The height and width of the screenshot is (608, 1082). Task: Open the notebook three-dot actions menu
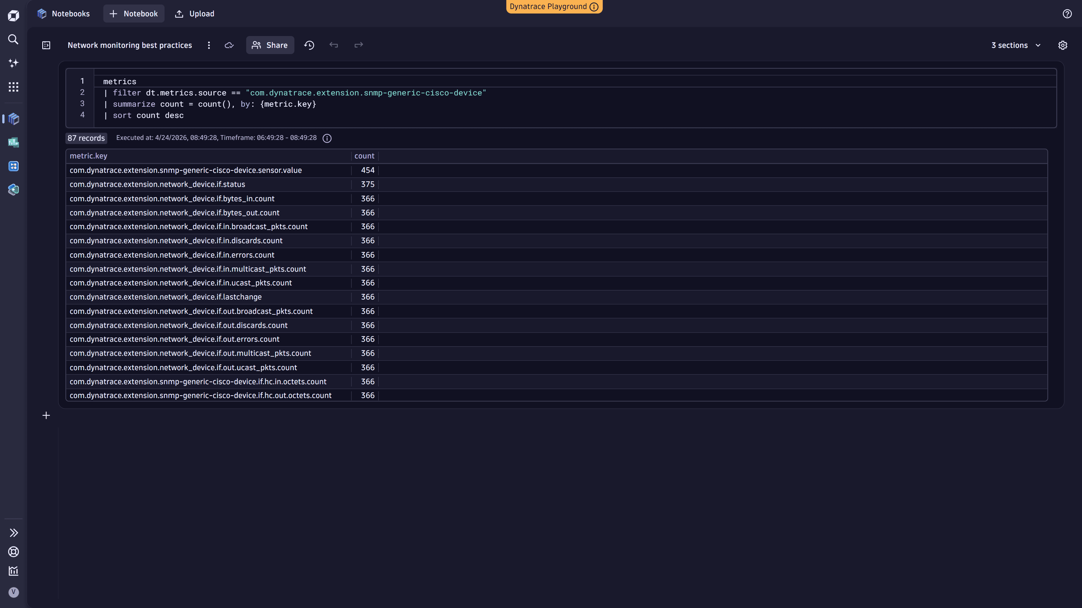click(209, 45)
